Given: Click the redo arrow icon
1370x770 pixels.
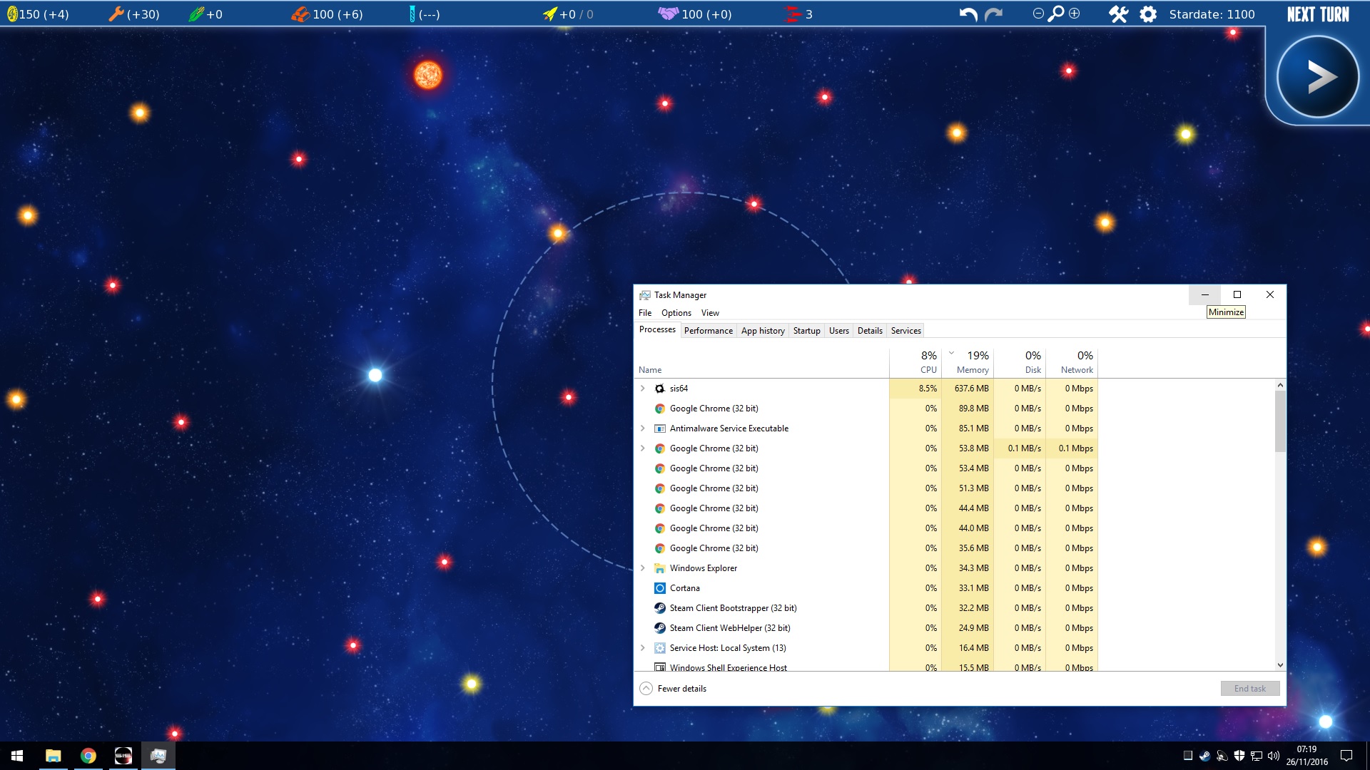Looking at the screenshot, I should (994, 14).
